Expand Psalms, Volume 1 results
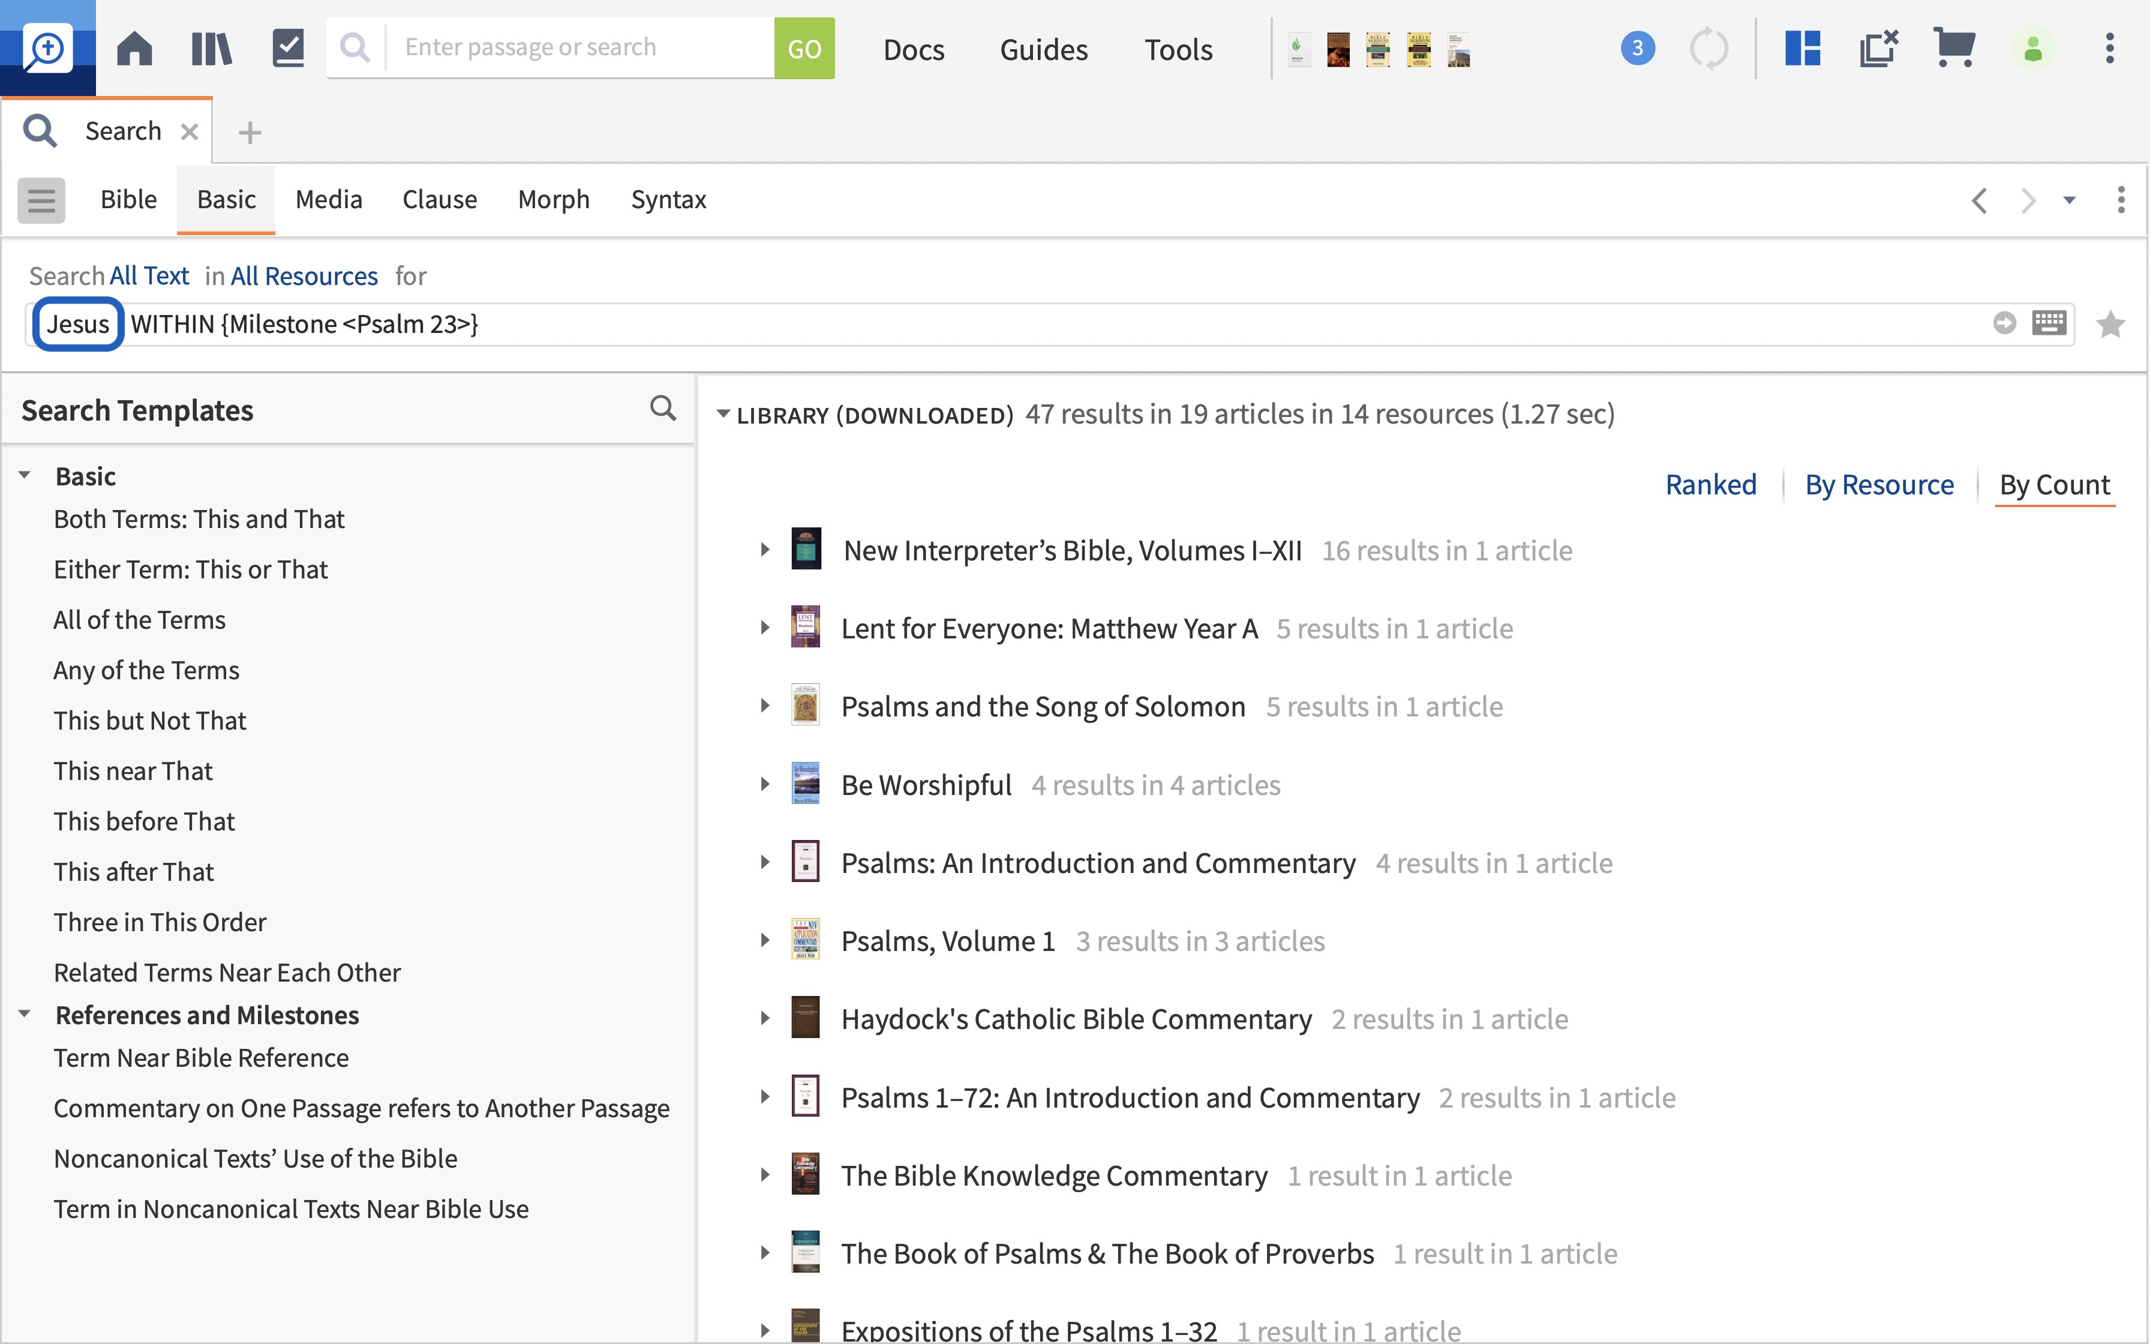 765,940
